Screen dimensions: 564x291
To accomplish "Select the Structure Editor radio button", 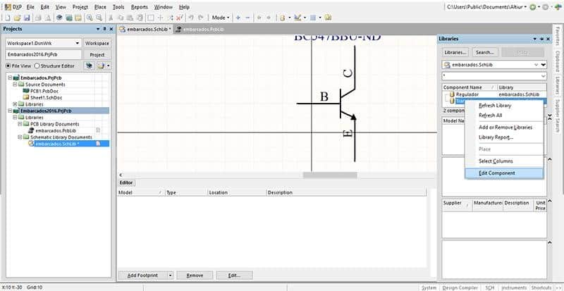I will [x=37, y=66].
